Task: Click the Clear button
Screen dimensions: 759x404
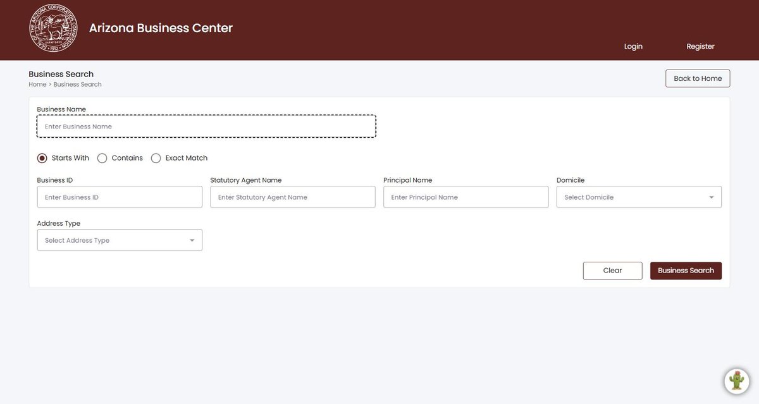Action: click(x=612, y=271)
